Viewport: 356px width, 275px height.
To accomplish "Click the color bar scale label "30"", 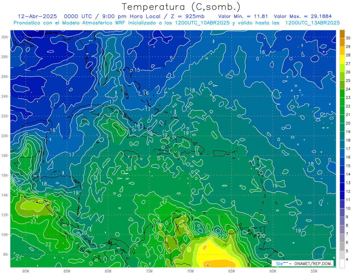I will tap(348, 38).
